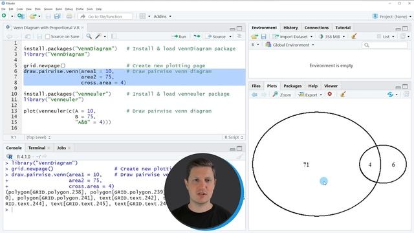414x233 pixels.
Task: Run the selected lines with Run
Action: tap(179, 36)
